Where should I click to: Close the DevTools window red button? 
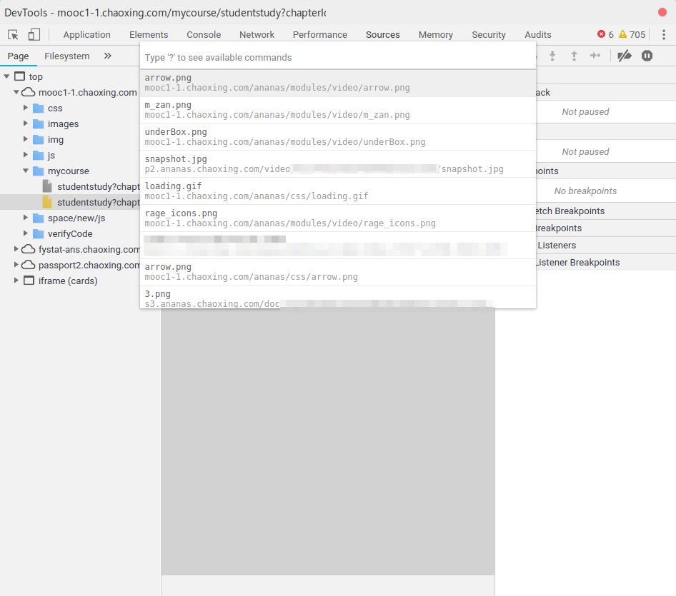(x=662, y=12)
